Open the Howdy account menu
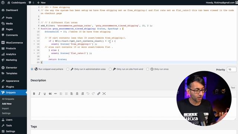This screenshot has height=134, width=238. [221, 3]
